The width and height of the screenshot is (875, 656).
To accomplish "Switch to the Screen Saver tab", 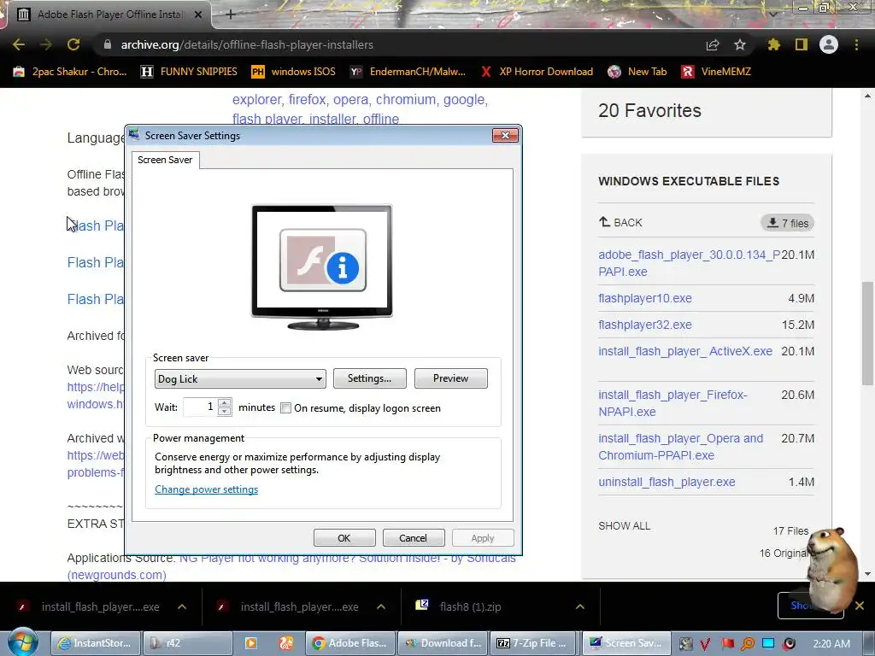I will (165, 160).
